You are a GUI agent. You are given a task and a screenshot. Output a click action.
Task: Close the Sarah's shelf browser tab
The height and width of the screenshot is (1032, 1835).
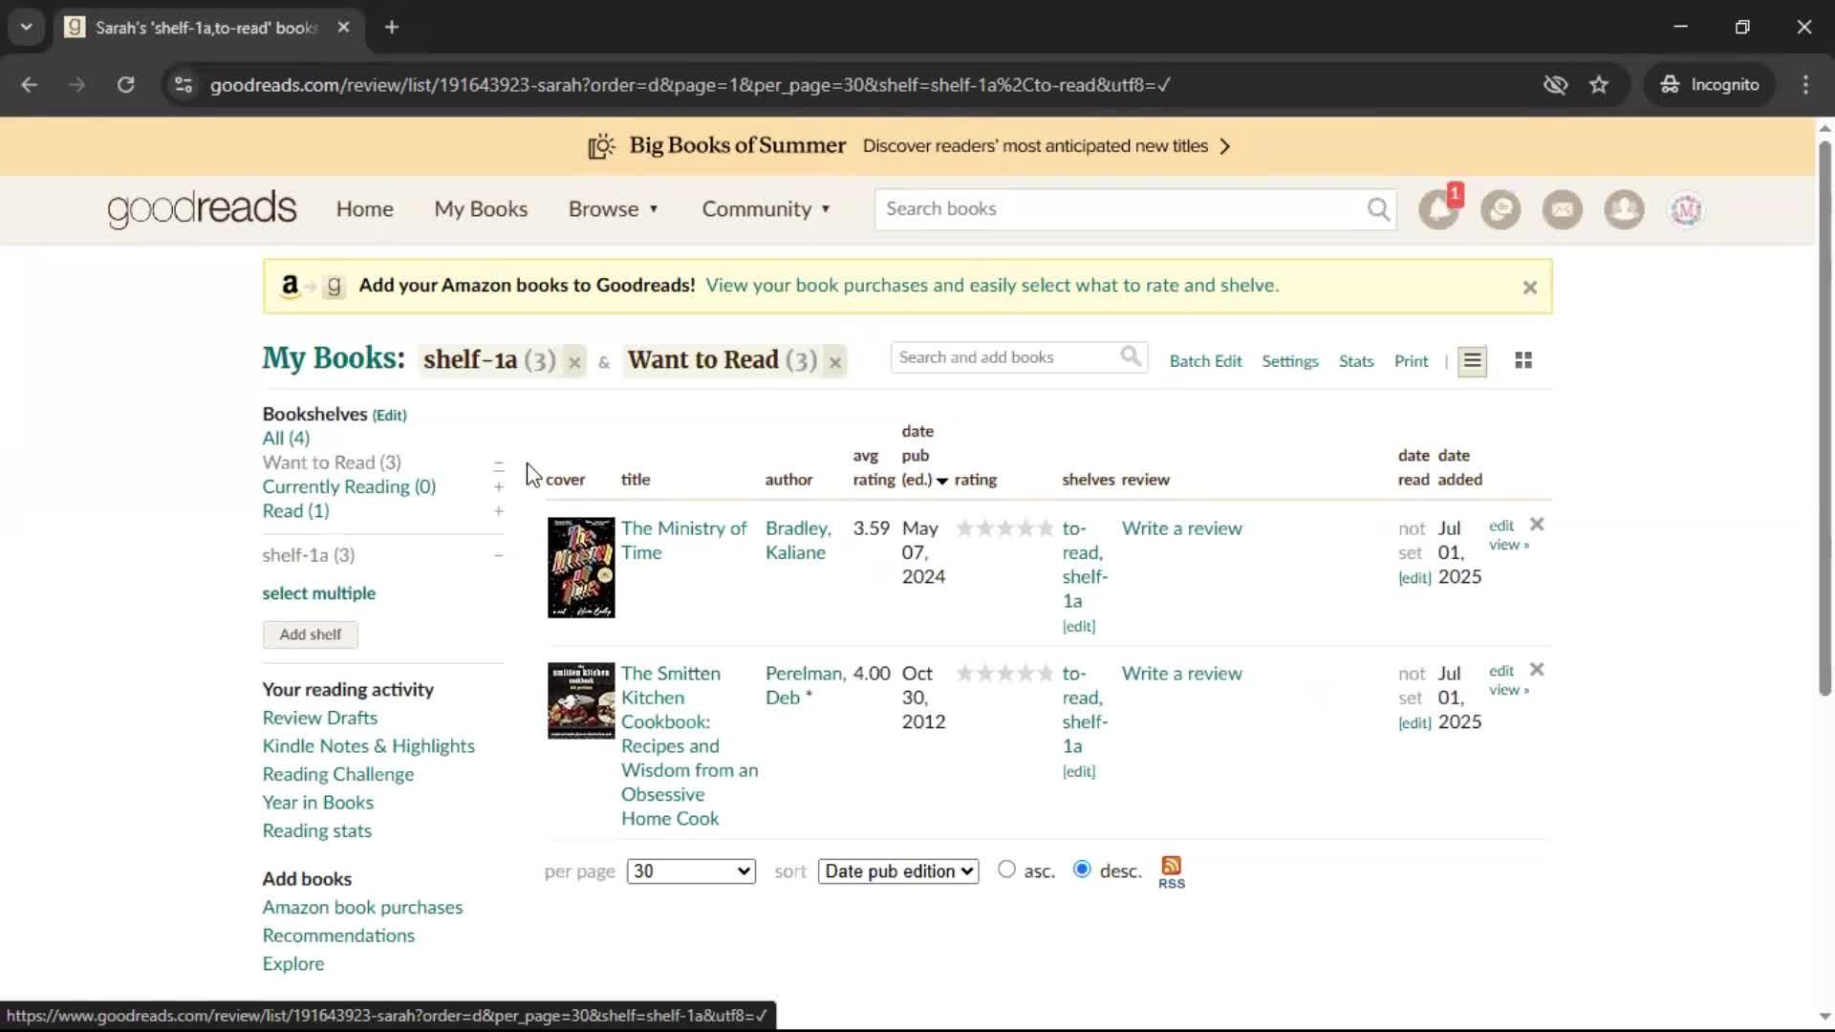tap(343, 28)
